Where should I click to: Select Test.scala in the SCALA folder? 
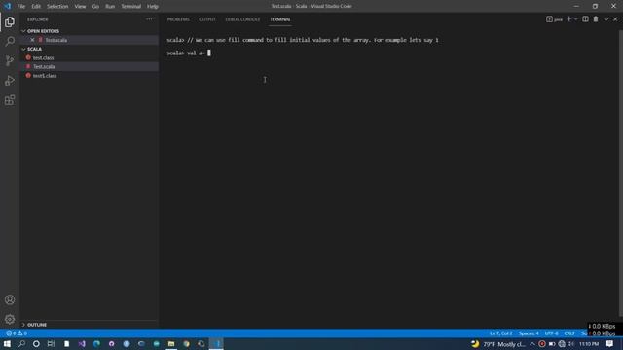coord(44,67)
